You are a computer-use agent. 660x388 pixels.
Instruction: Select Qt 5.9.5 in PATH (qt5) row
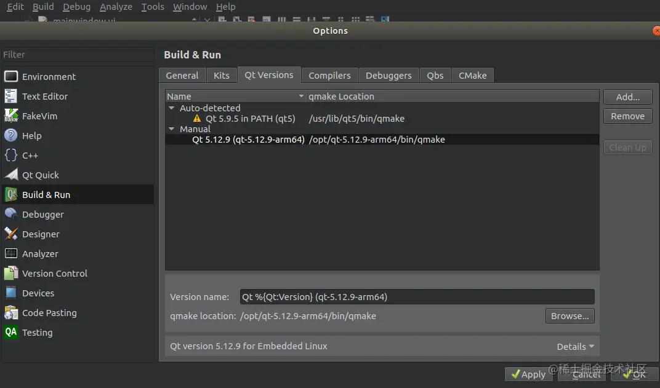[x=382, y=119]
